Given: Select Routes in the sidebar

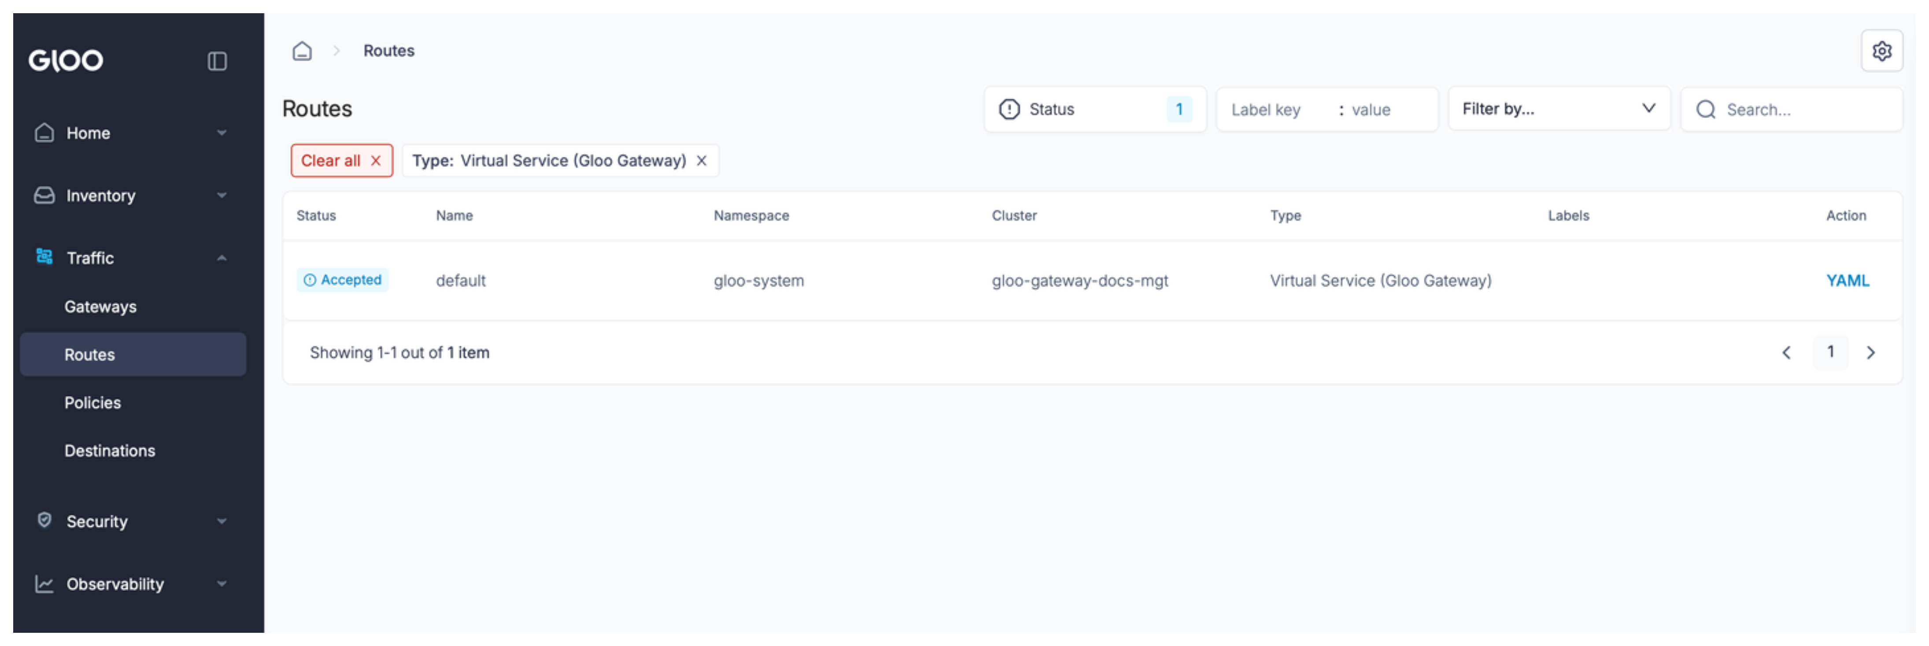Looking at the screenshot, I should (x=133, y=354).
